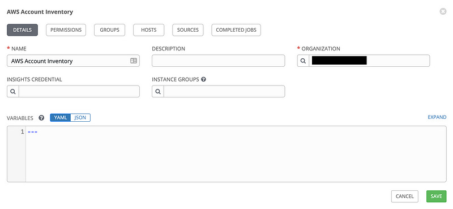The height and width of the screenshot is (209, 453).
Task: Click the Expand link for variables editor
Action: 437,117
